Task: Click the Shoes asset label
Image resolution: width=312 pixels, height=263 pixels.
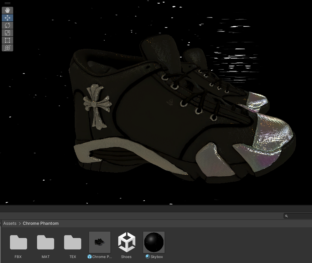Action: point(126,257)
